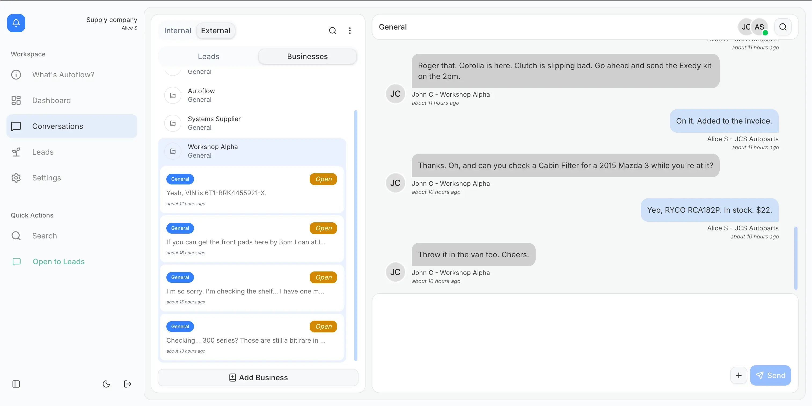Image resolution: width=812 pixels, height=406 pixels.
Task: Search within the General chat
Action: [x=783, y=27]
